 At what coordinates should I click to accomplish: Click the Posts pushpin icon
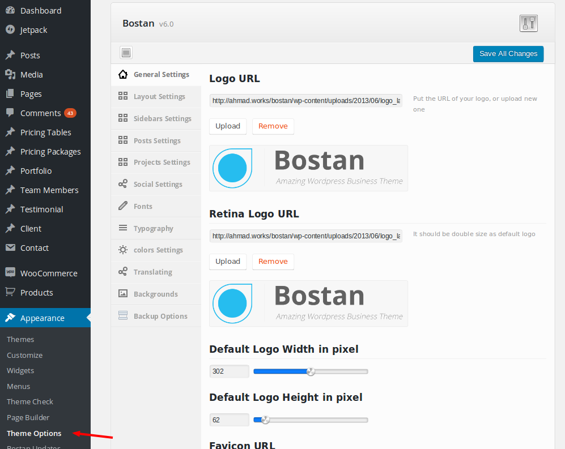click(x=10, y=55)
